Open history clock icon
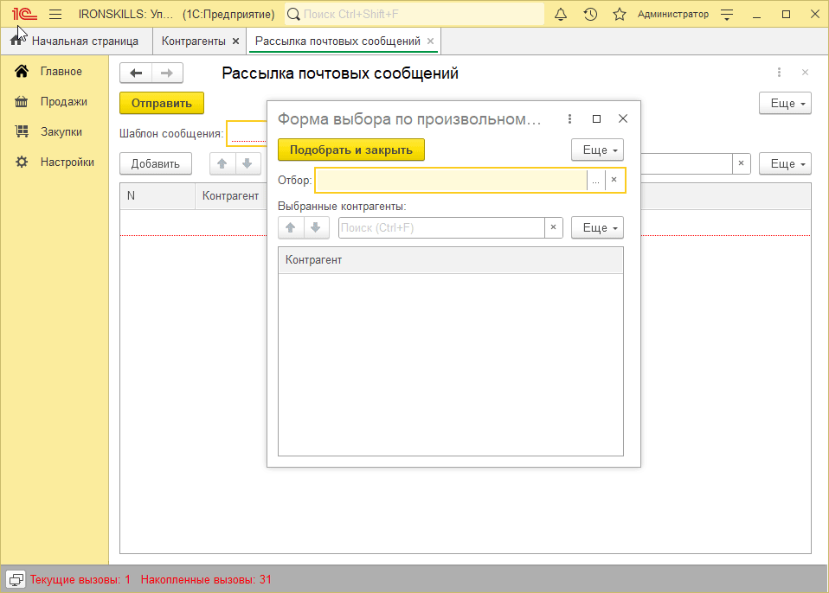Screen dimensions: 829x593 pos(590,15)
